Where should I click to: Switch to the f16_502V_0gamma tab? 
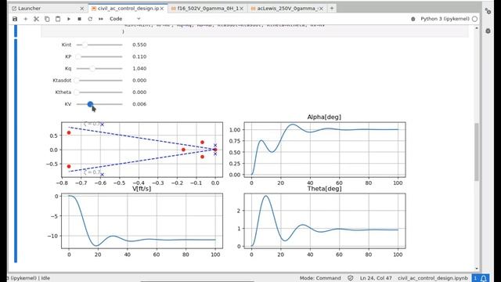coord(207,9)
